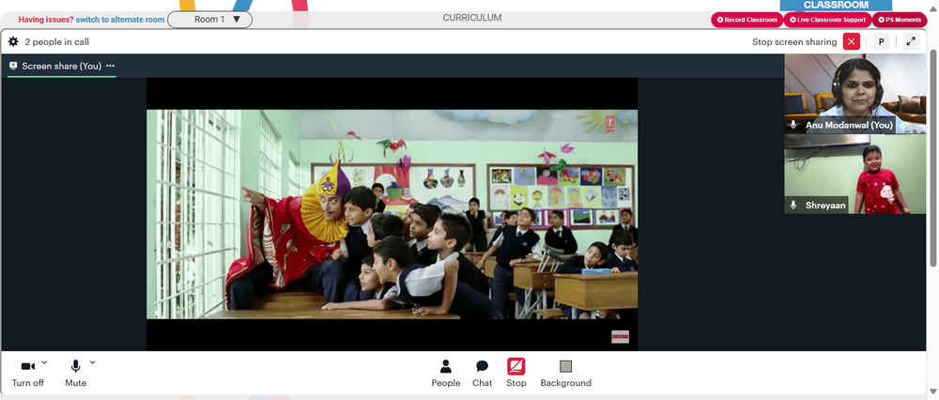Expand camera options chevron
The width and height of the screenshot is (939, 400).
pyautogui.click(x=44, y=362)
